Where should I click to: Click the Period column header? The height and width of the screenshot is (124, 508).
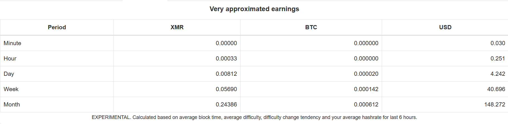(57, 27)
